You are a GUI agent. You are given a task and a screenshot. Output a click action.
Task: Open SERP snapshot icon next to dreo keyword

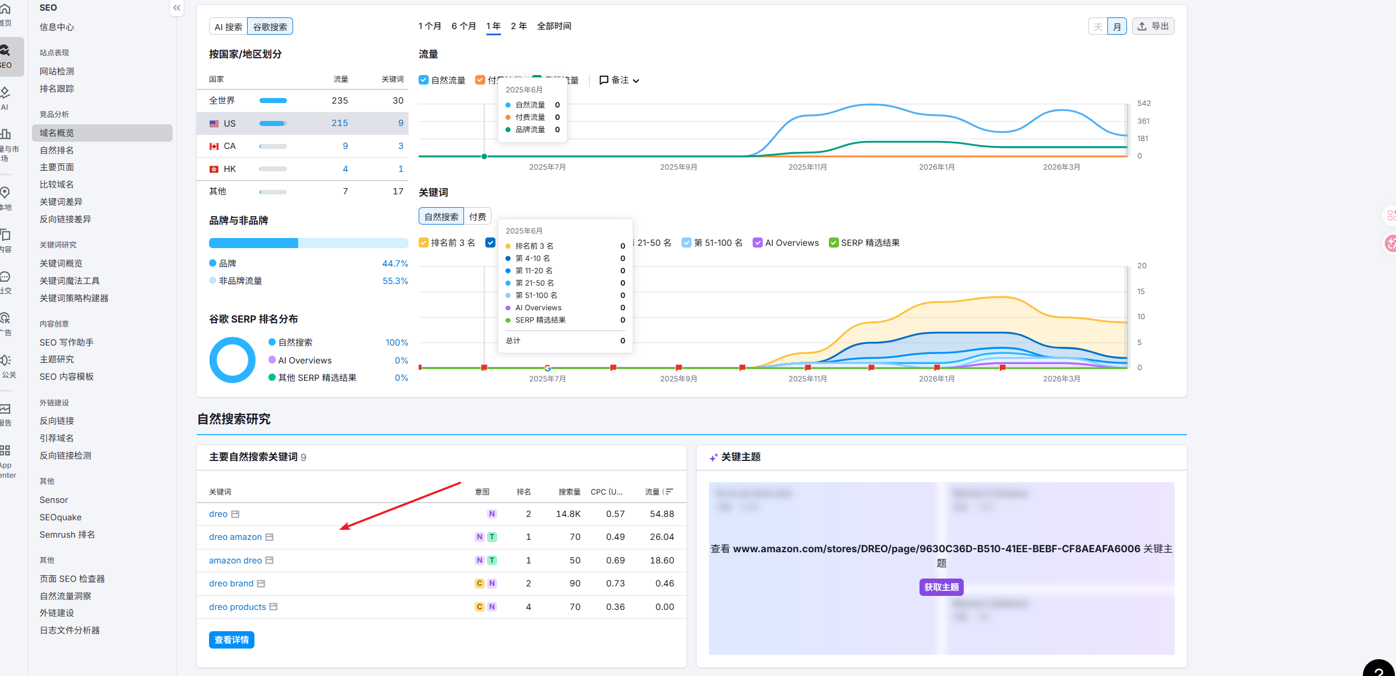coord(235,514)
